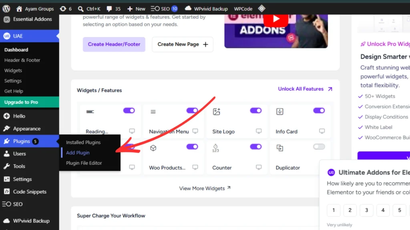Viewport: 410px width, 230px height.
Task: Click the Woo Products cube icon
Action: tap(153, 148)
